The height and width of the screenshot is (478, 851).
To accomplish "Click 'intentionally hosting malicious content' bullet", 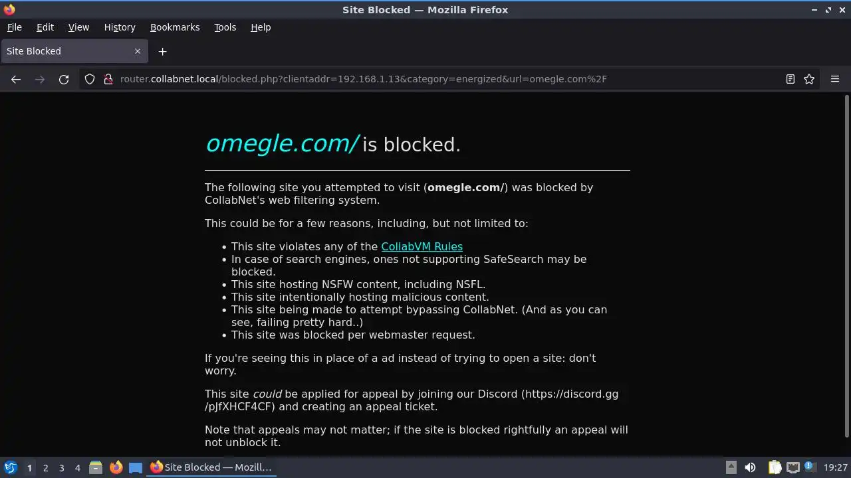I will (360, 297).
